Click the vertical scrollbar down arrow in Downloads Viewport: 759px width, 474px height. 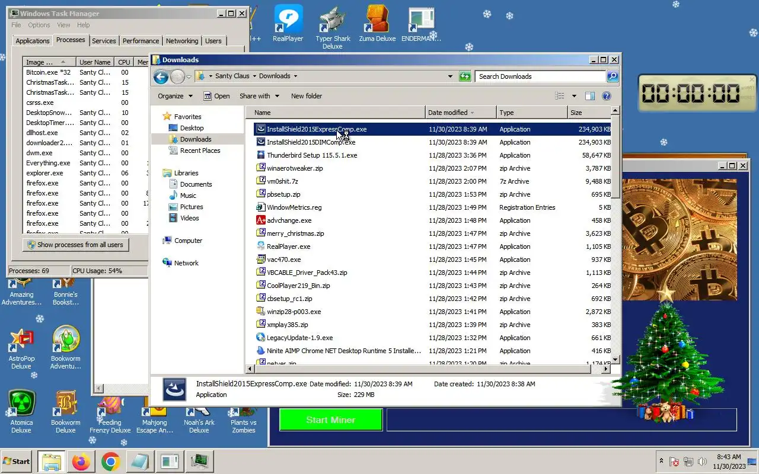(616, 360)
